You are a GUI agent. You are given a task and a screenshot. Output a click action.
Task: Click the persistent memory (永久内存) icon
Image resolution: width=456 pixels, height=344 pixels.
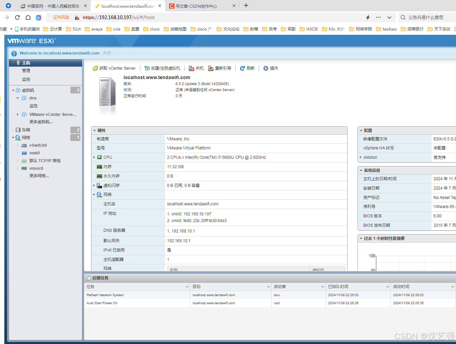pyautogui.click(x=99, y=176)
